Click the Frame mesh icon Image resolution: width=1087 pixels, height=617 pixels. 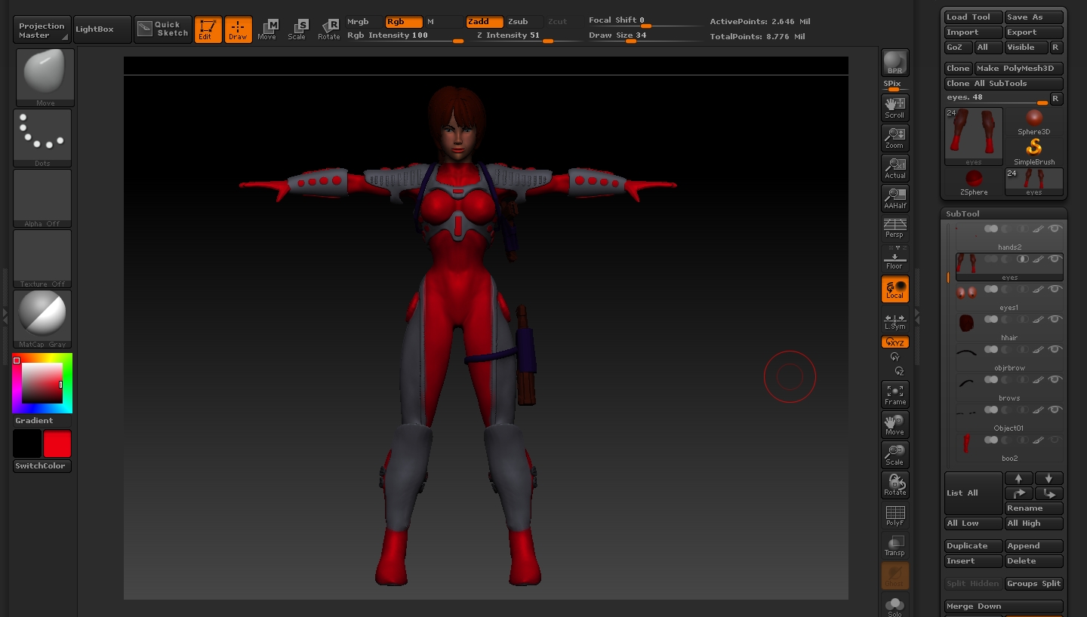(x=895, y=394)
